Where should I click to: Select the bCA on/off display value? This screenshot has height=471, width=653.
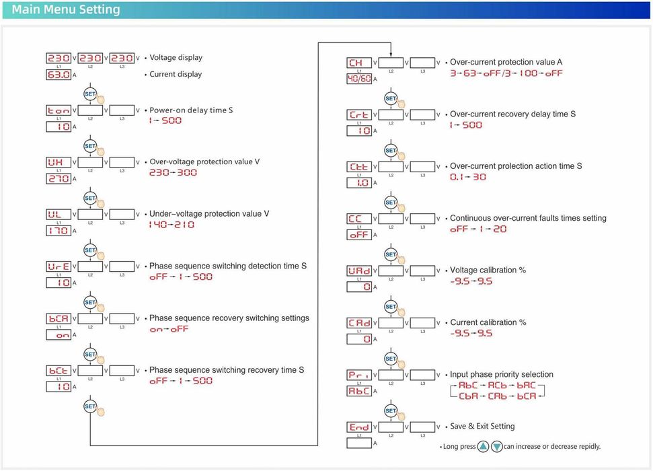[x=59, y=334]
